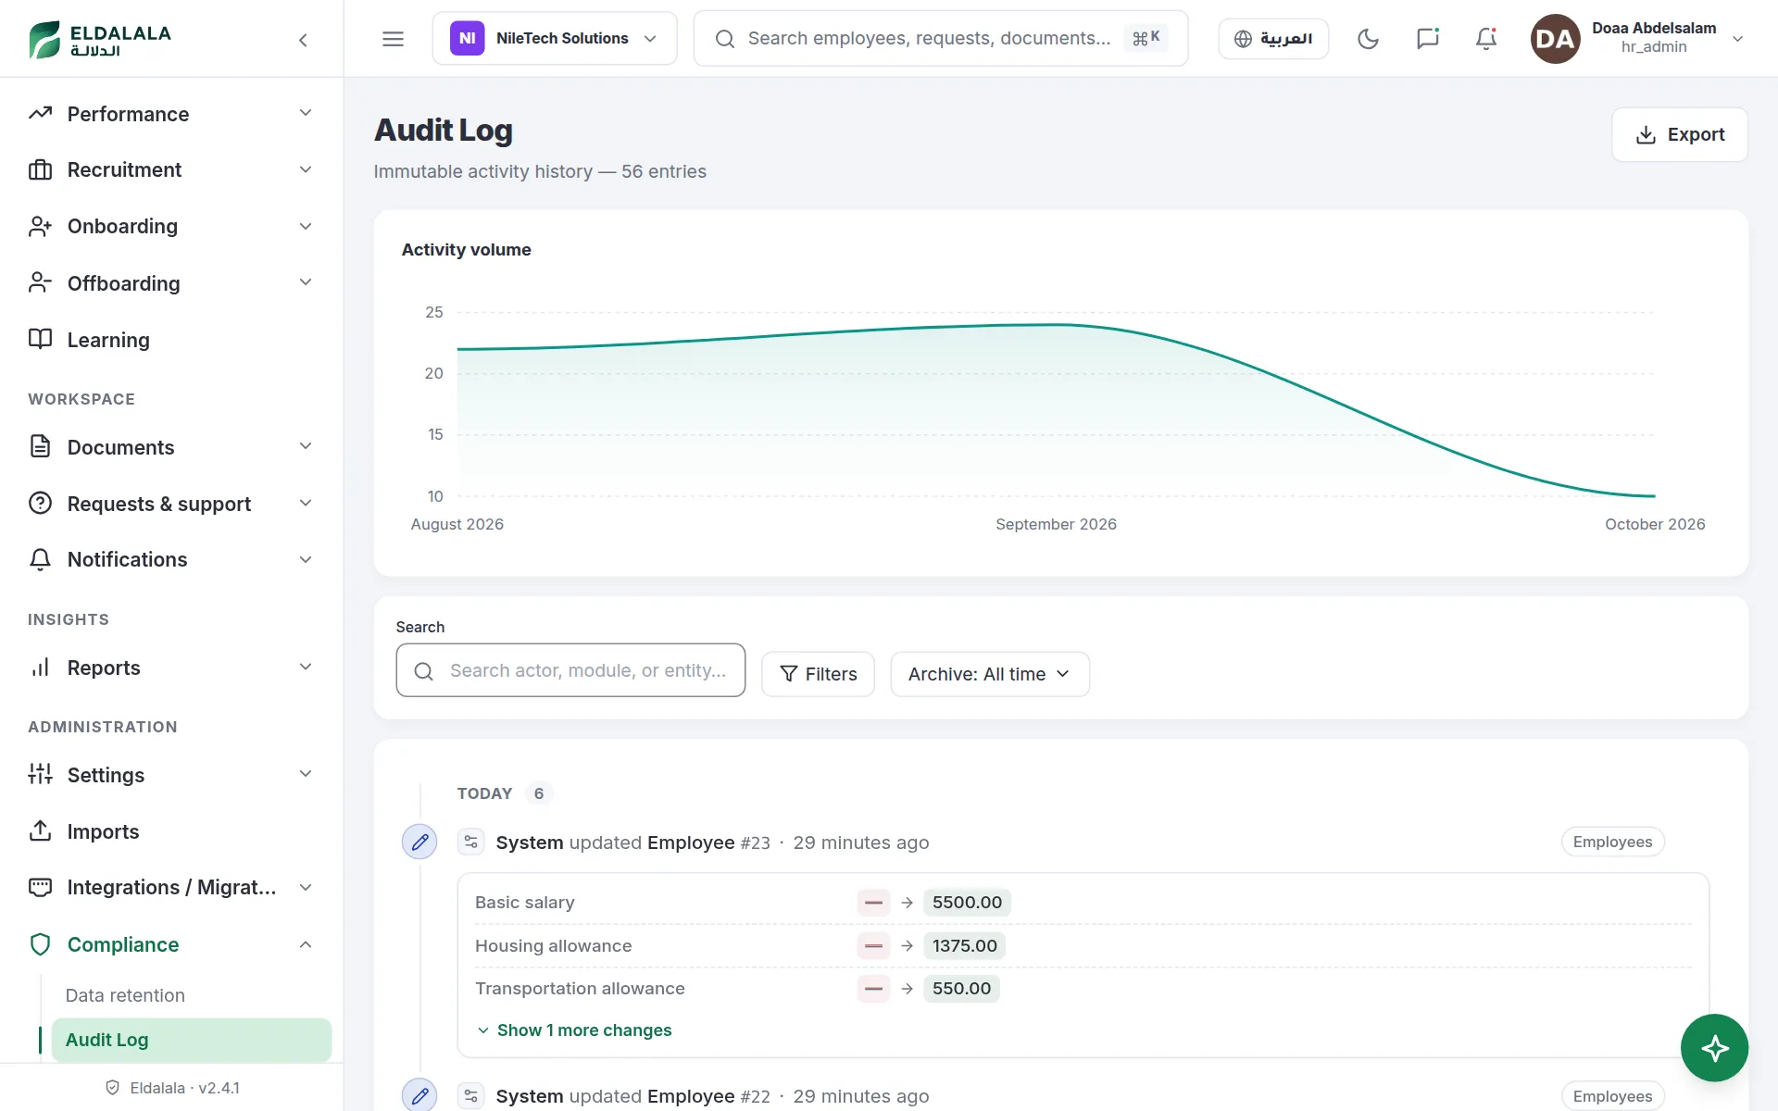The image size is (1778, 1111).
Task: Click the 550.00 transportation allowance value
Action: (x=961, y=988)
